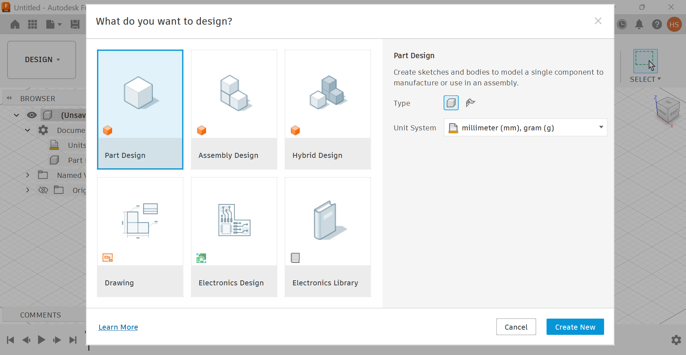The image size is (686, 355).
Task: Click the Select tool icon
Action: pyautogui.click(x=646, y=61)
